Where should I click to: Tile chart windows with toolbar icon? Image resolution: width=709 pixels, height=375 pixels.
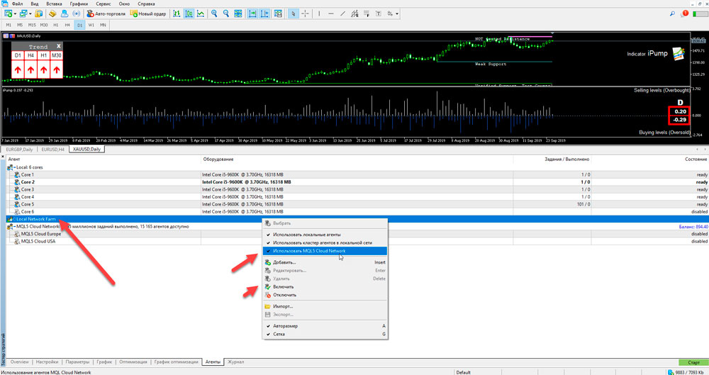[x=238, y=13]
